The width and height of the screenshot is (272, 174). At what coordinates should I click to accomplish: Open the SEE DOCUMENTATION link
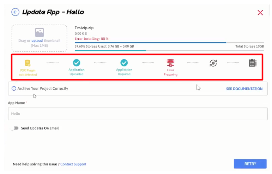(x=244, y=89)
